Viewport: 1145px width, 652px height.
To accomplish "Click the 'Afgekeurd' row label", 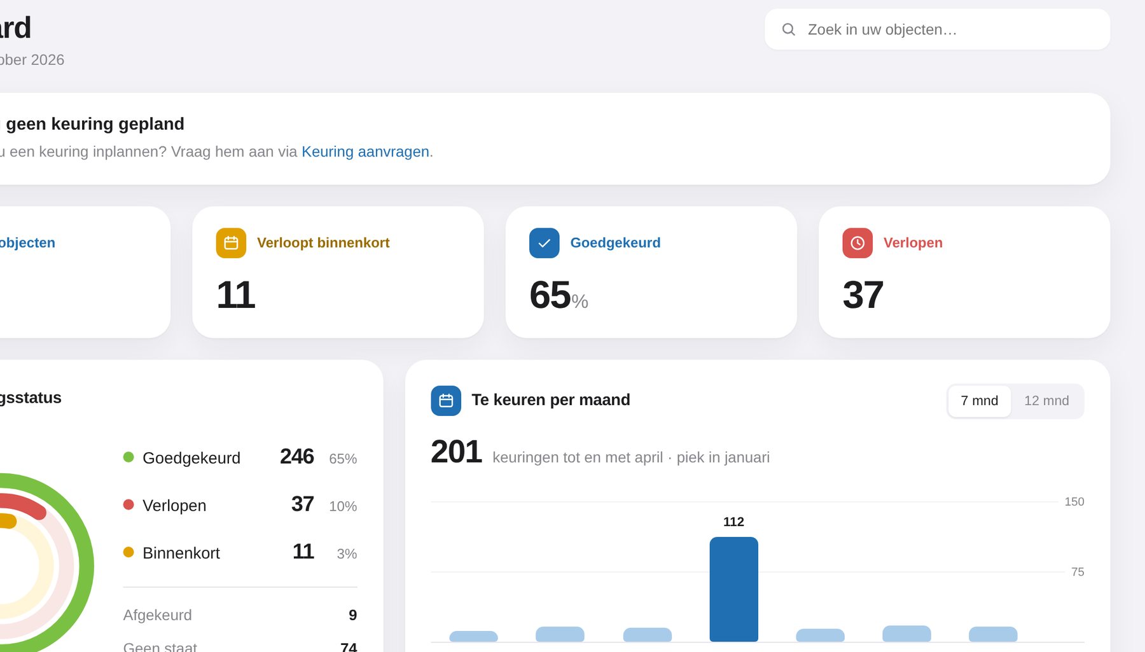I will pos(157,615).
